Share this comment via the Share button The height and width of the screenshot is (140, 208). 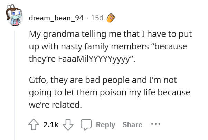click(132, 125)
